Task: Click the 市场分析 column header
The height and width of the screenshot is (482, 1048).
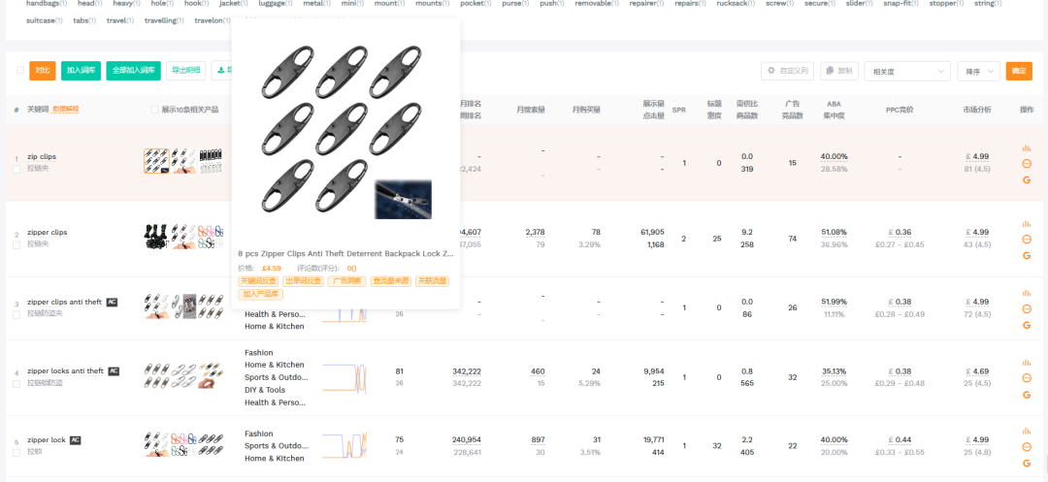Action: [976, 110]
